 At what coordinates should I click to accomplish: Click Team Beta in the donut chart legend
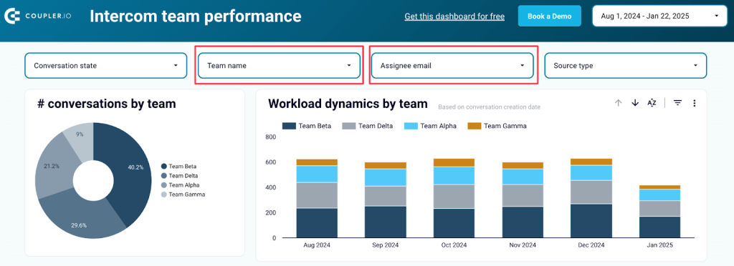pyautogui.click(x=178, y=166)
